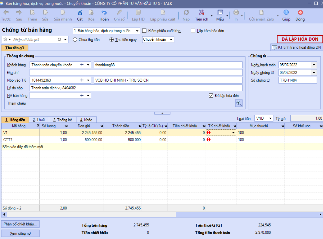Click the Thêm (add new) toolbar icon
This screenshot has height=239, width=323.
32,13
